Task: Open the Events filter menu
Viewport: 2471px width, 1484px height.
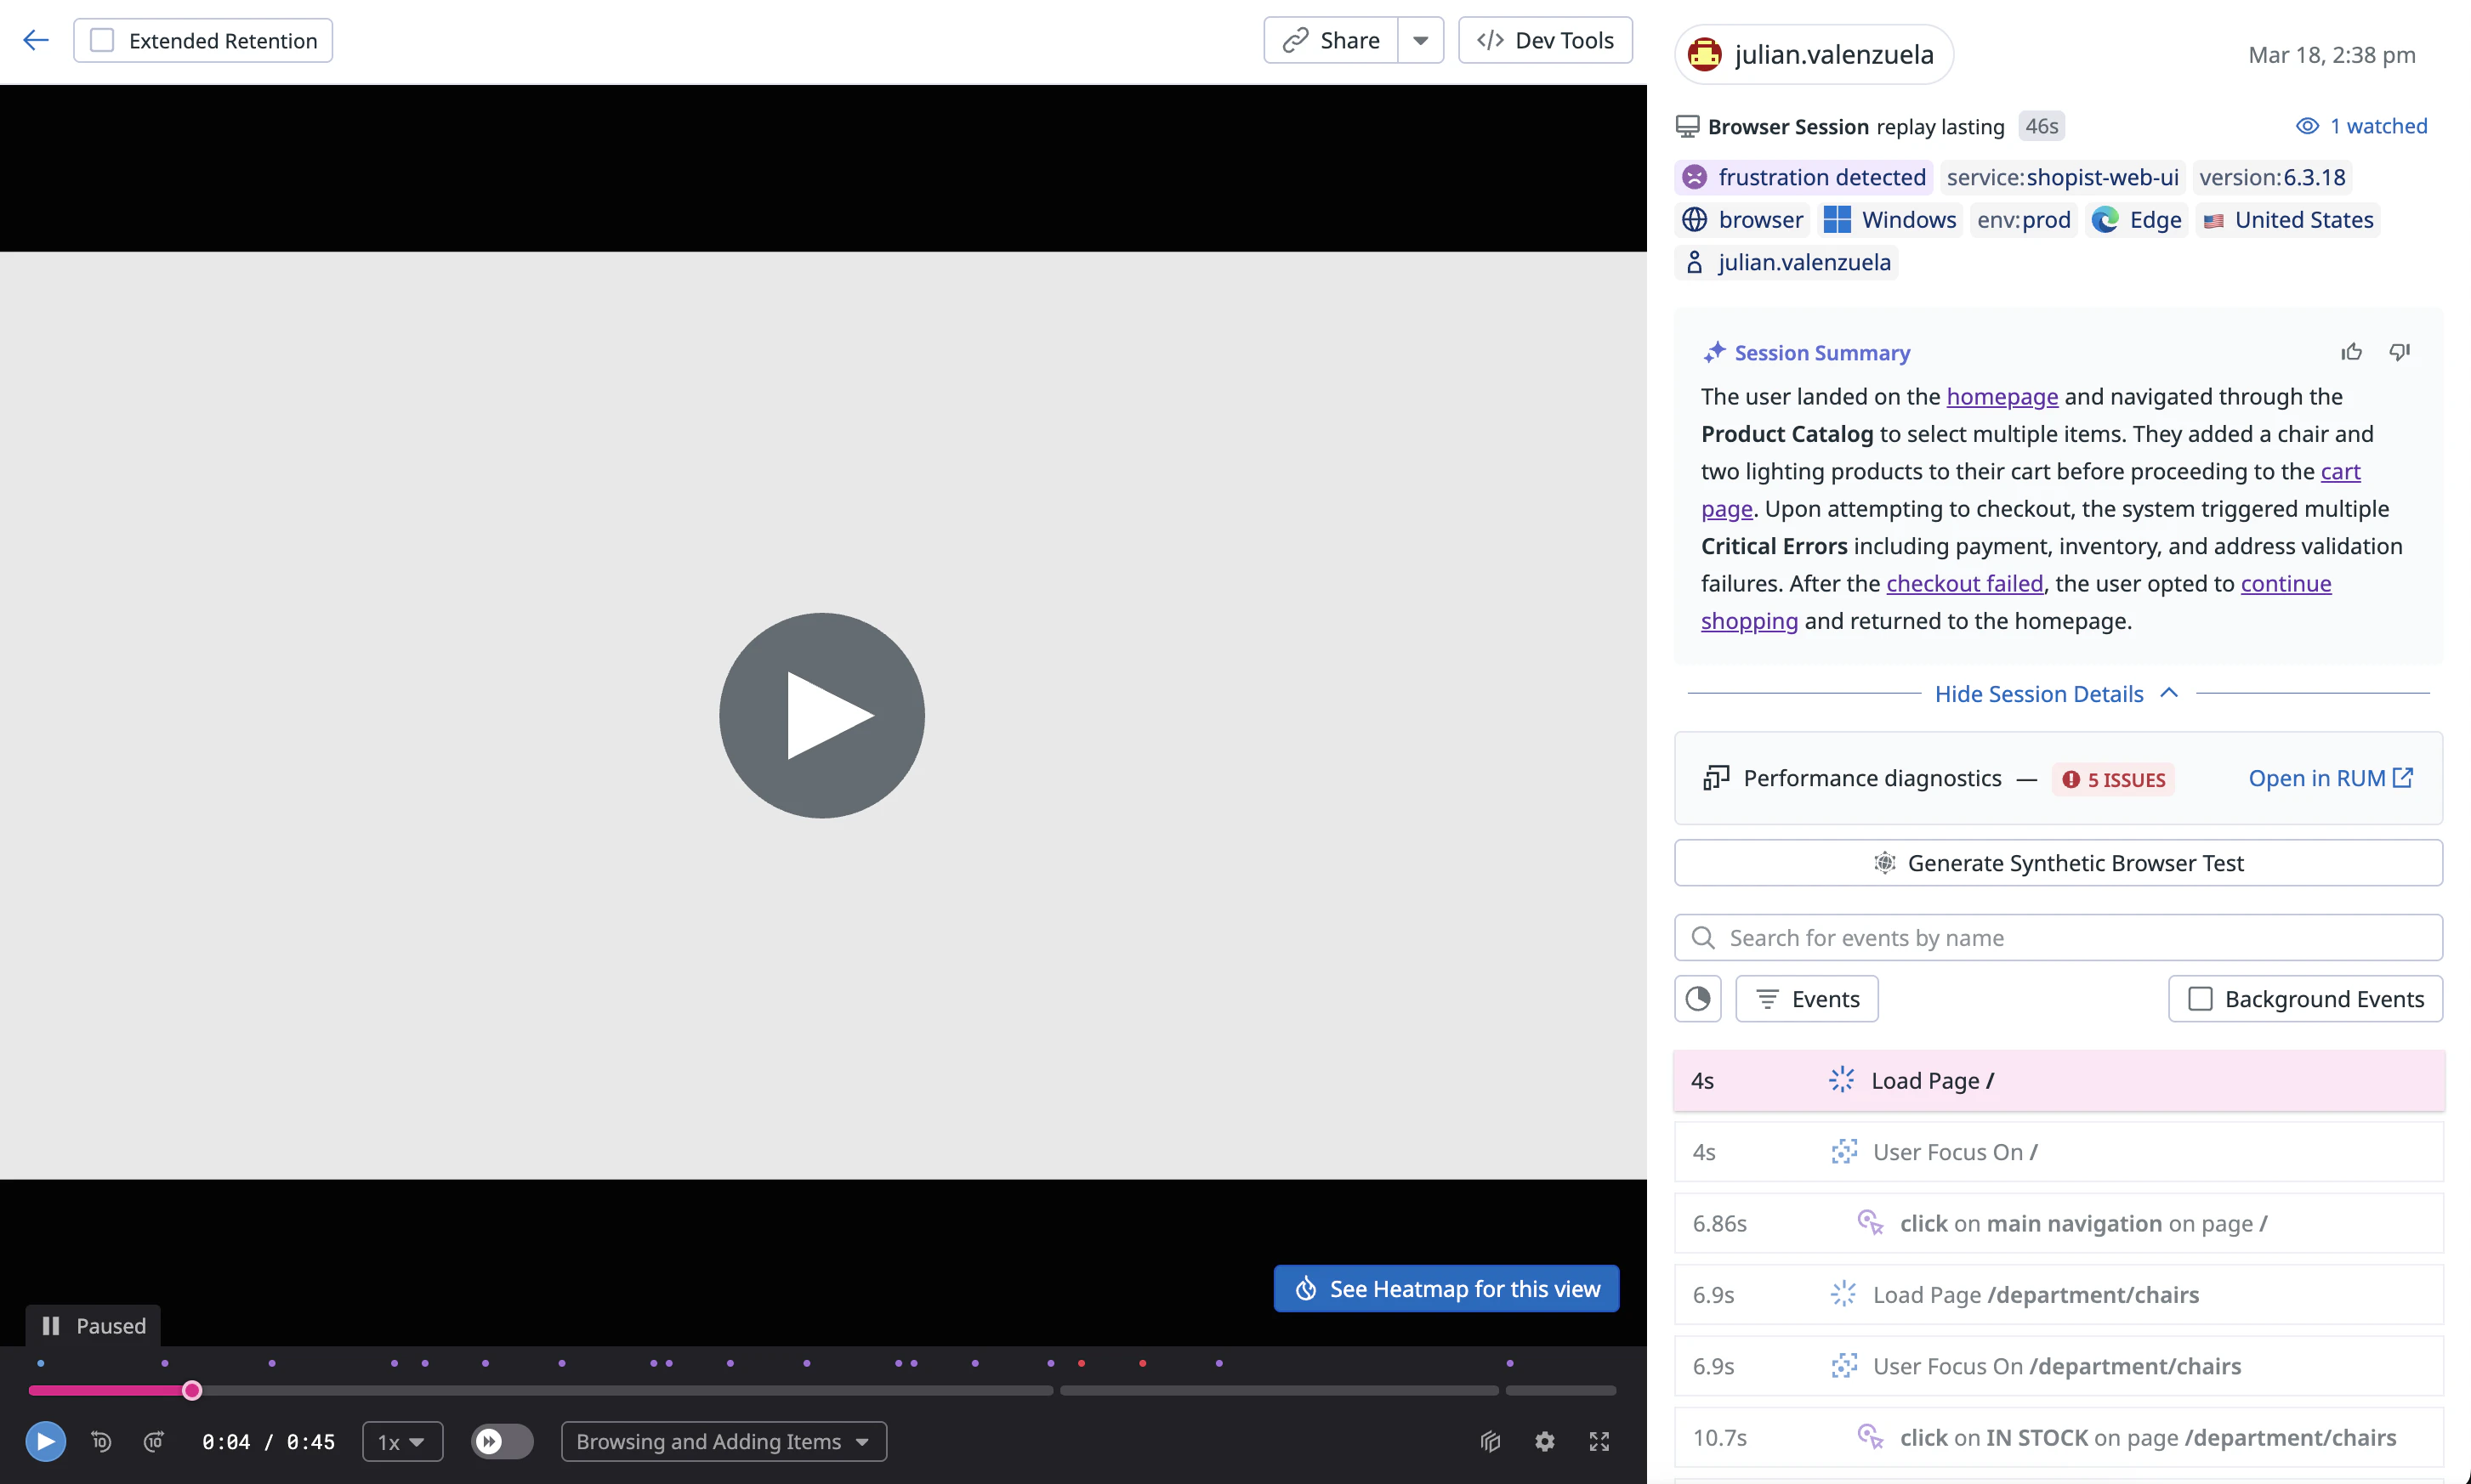Action: coord(1807,999)
